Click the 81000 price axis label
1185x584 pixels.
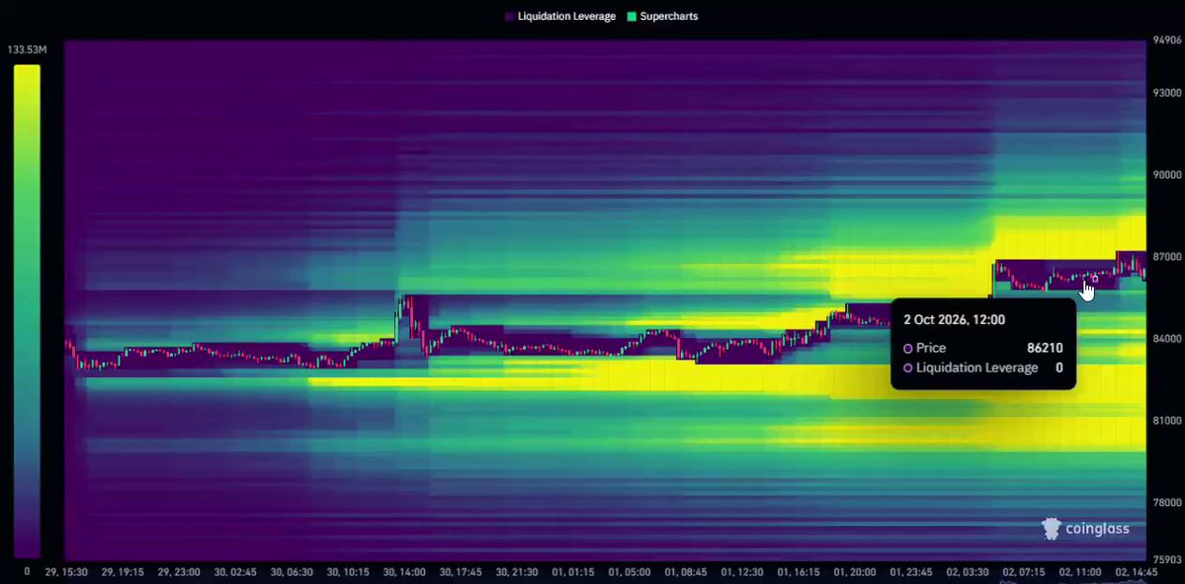(x=1166, y=420)
